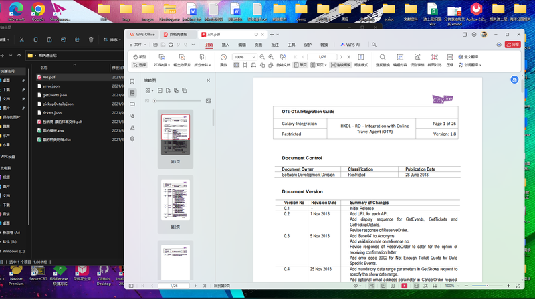Click the red 分享 share button
Viewport: 535px width, 299px height.
513,44
